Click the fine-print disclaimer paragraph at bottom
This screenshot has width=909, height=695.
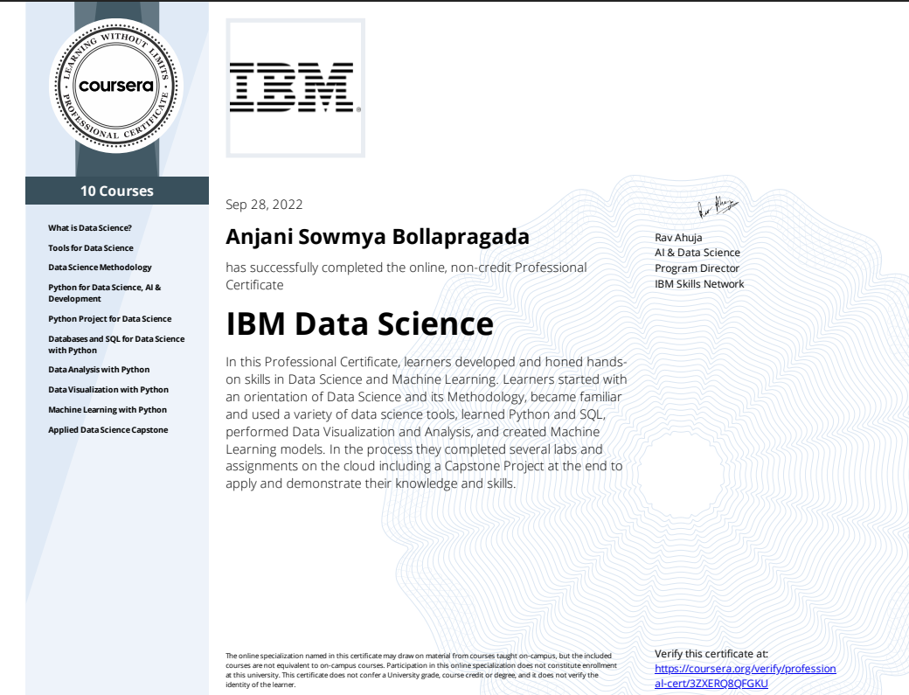click(425, 670)
